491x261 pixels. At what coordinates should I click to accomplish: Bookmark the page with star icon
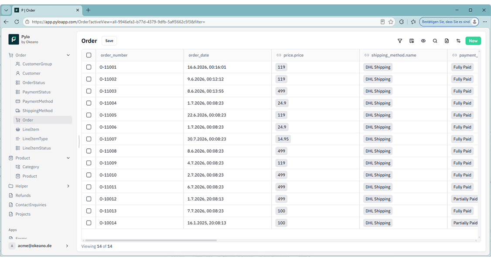391,22
